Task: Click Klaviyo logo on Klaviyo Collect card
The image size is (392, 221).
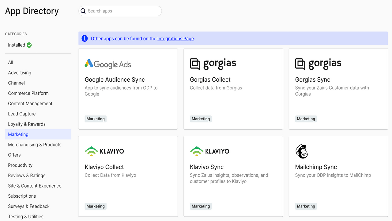Action: coord(104,151)
